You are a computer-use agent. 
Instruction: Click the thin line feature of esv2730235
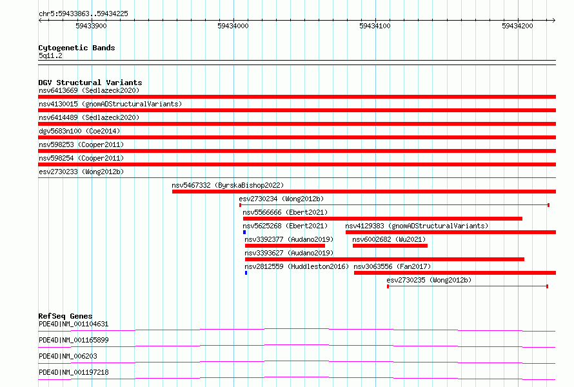coord(468,286)
